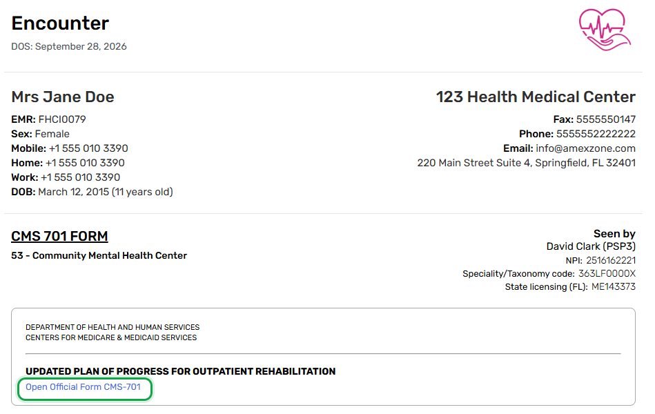Select 123 Health Medical Center name
This screenshot has height=414, width=655.
point(536,97)
